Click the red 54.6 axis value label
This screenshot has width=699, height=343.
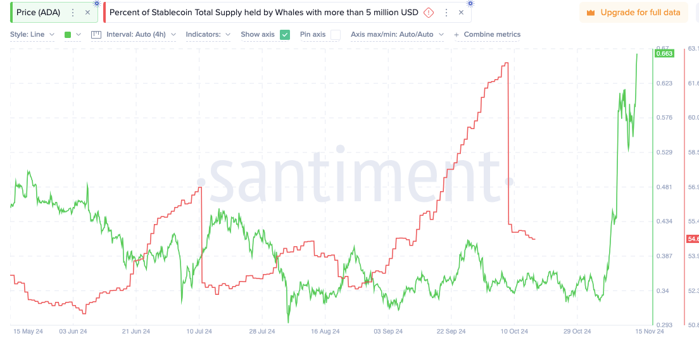(x=692, y=239)
